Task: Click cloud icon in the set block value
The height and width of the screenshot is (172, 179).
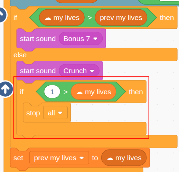Action: [110, 159]
